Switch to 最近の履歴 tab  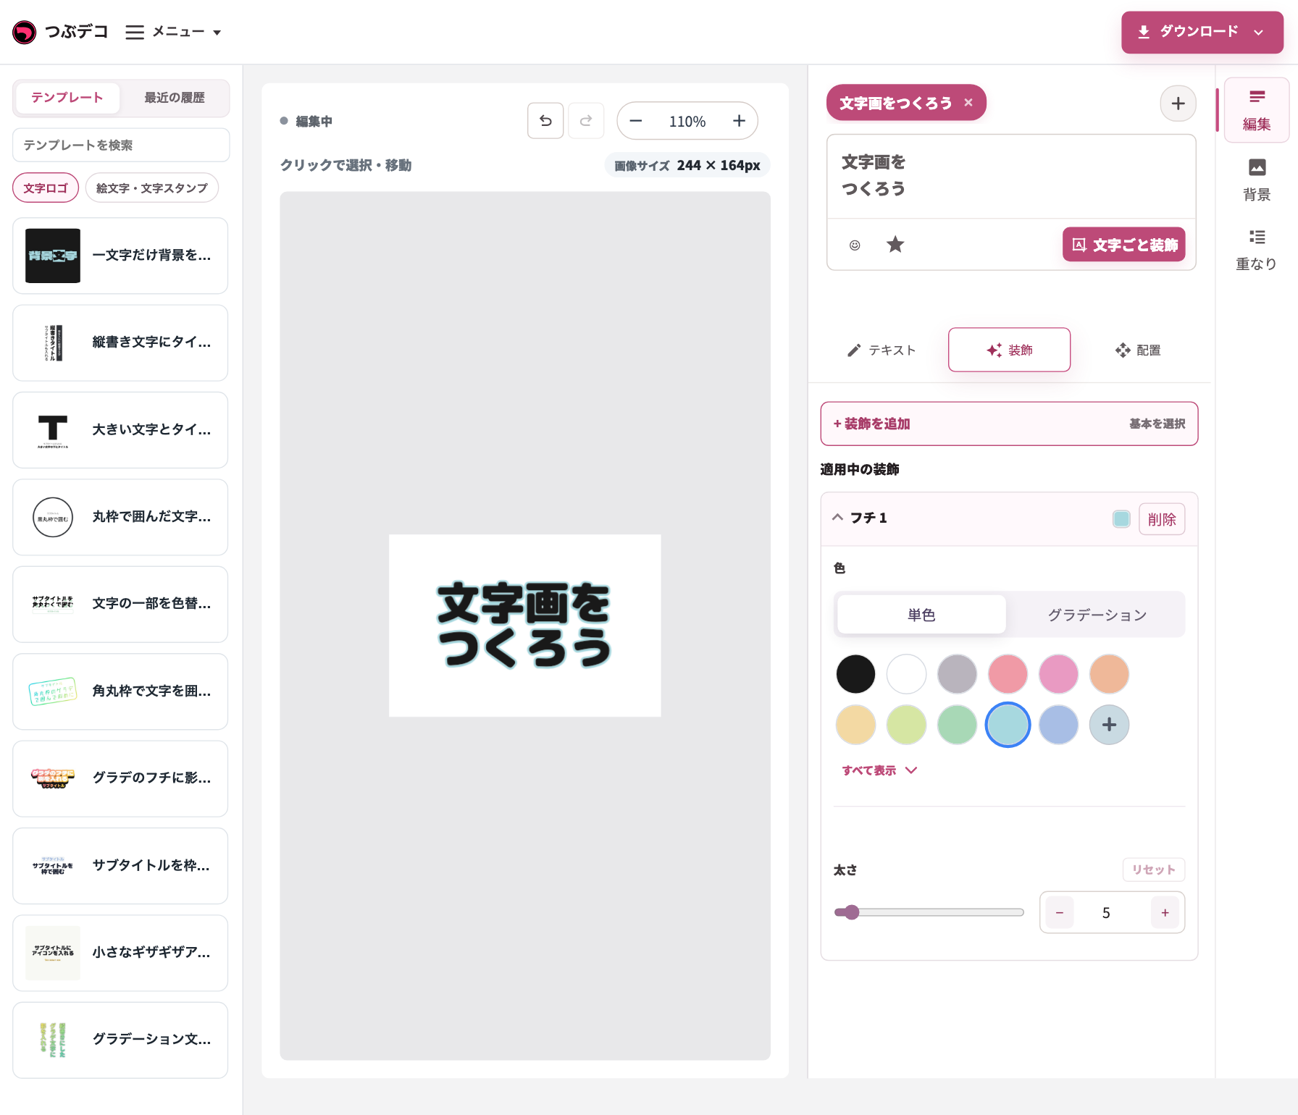(x=175, y=98)
